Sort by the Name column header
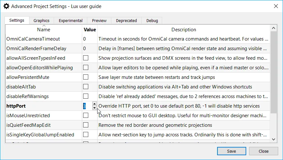Image resolution: width=283 pixels, height=160 pixels. tap(44, 30)
